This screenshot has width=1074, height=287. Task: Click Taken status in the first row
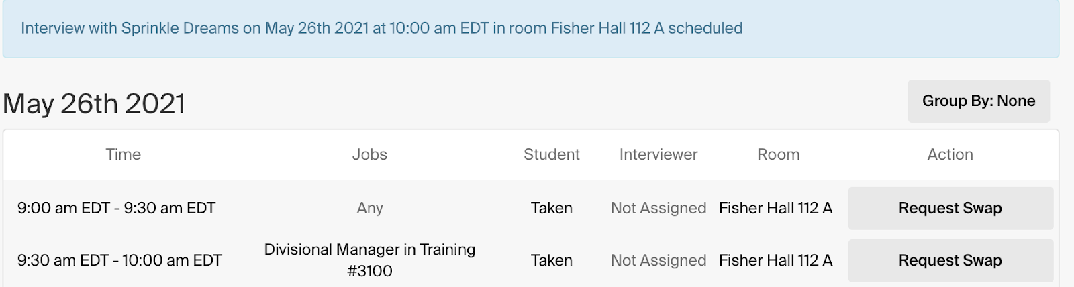[552, 208]
